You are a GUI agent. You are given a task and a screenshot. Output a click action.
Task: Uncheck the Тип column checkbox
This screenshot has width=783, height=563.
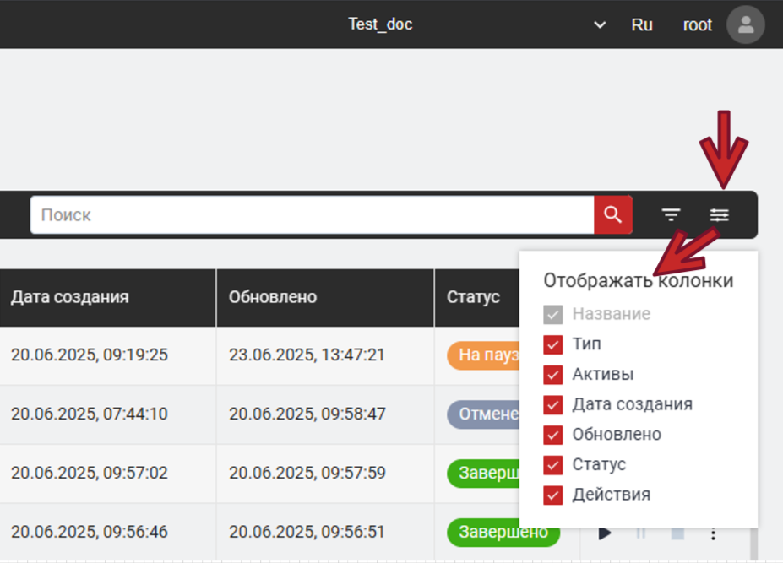pyautogui.click(x=553, y=344)
